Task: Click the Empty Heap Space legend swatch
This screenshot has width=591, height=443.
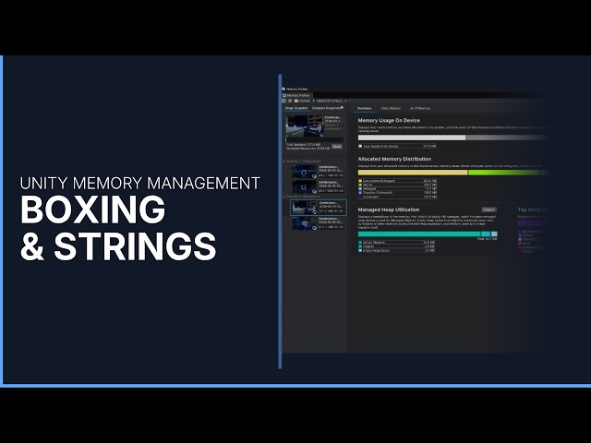Action: [360, 250]
